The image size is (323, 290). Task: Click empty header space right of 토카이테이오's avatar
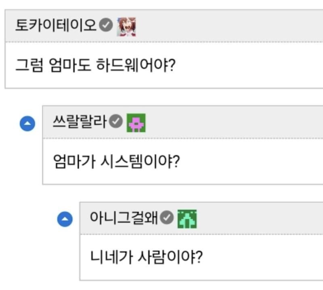click(x=226, y=27)
